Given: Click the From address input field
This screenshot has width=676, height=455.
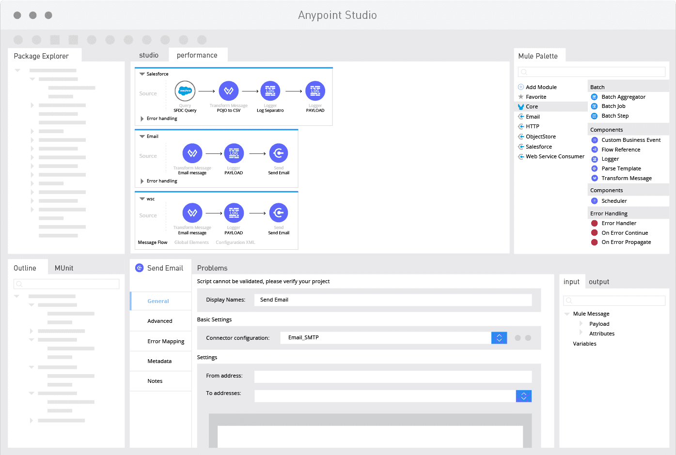Looking at the screenshot, I should pos(393,376).
